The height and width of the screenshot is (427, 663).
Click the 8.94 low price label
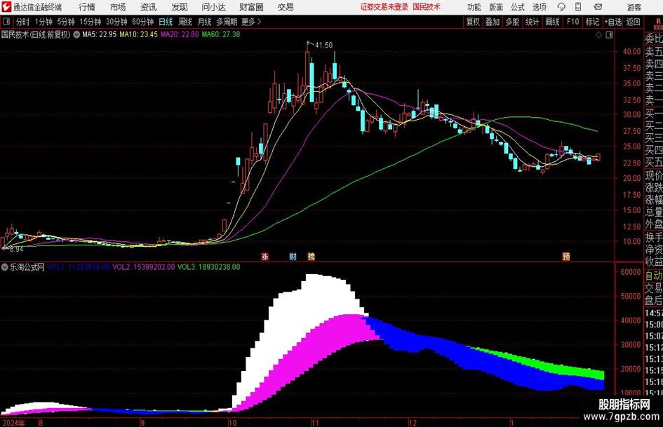click(16, 250)
